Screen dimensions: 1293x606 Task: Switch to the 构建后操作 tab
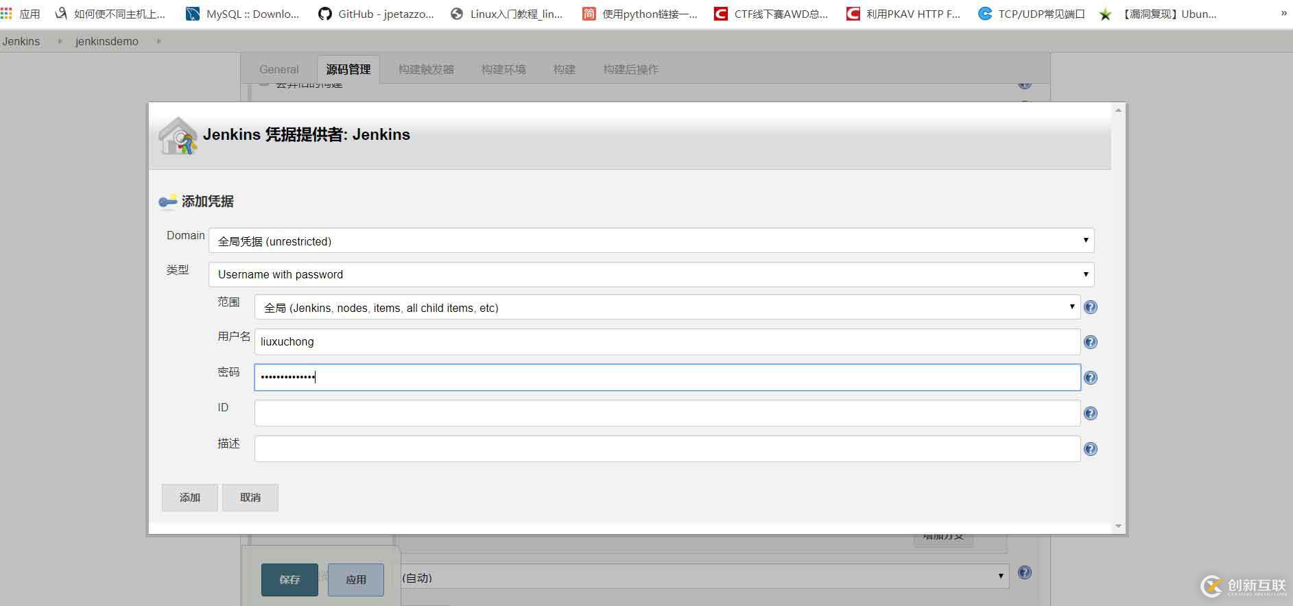(631, 69)
